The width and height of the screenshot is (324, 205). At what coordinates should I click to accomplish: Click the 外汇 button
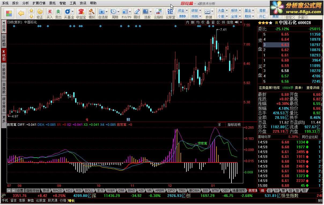coord(262,16)
